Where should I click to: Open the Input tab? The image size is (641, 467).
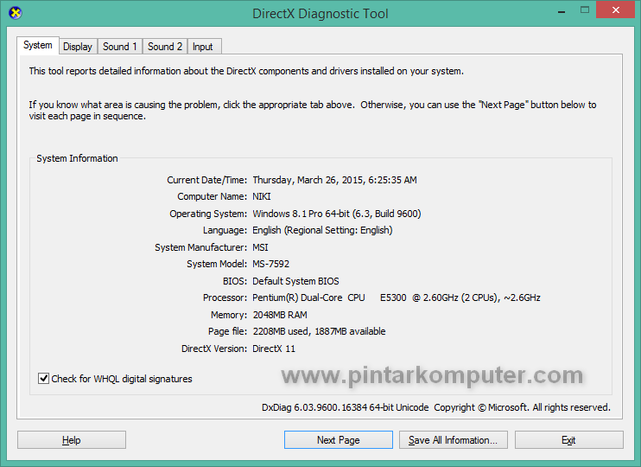click(203, 47)
